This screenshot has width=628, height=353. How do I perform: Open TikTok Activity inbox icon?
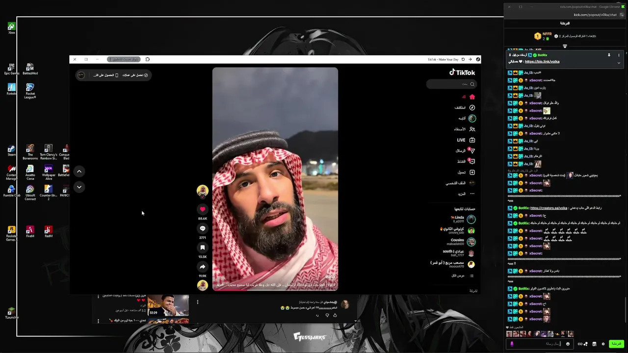point(472,161)
